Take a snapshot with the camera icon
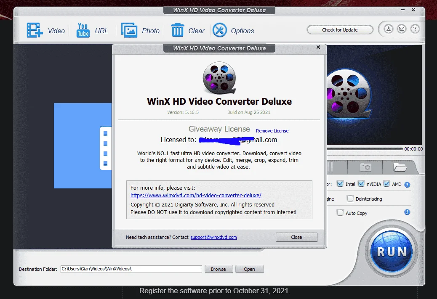Image resolution: width=437 pixels, height=299 pixels. (x=365, y=167)
